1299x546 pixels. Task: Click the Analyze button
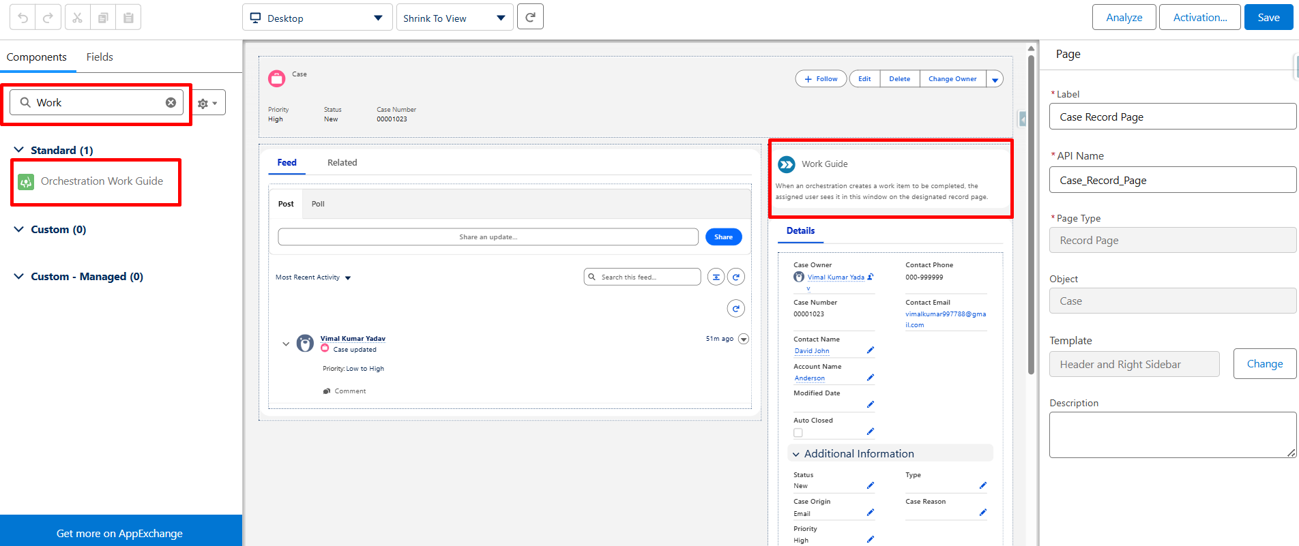tap(1124, 18)
